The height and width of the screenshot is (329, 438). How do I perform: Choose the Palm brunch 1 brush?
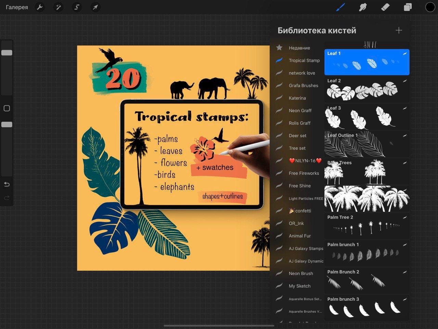point(367,253)
